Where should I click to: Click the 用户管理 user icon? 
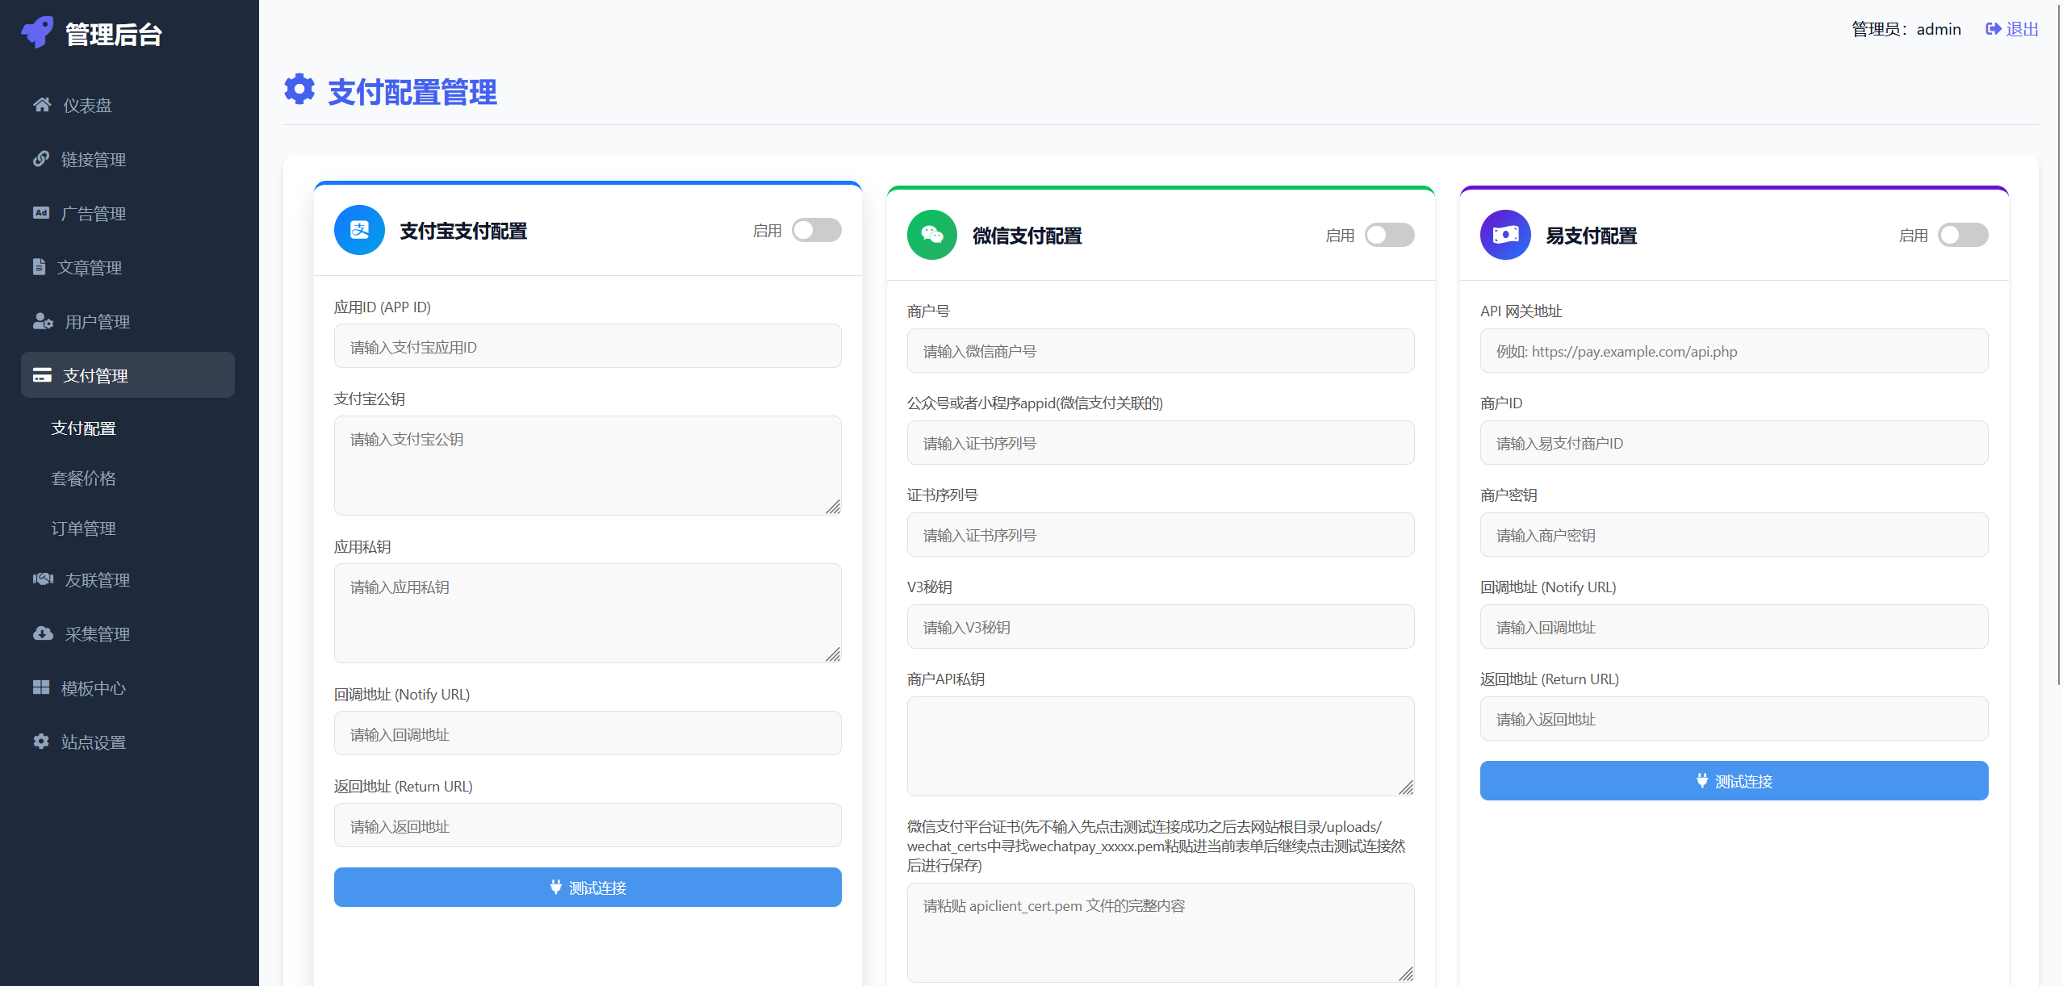[42, 320]
